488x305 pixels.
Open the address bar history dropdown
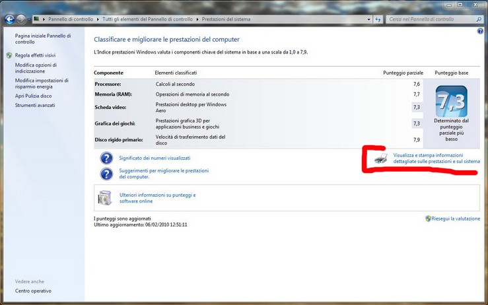click(x=368, y=19)
